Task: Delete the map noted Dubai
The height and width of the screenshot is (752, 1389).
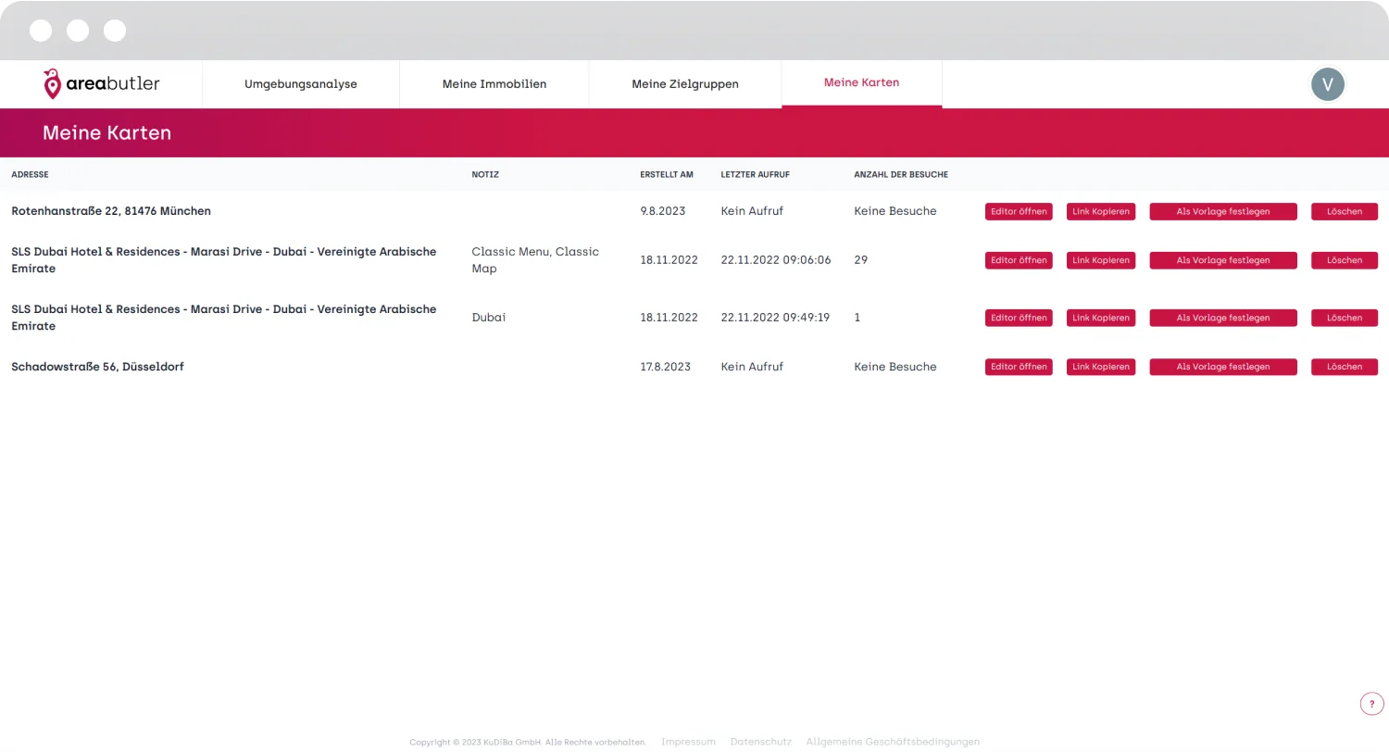Action: coord(1345,318)
